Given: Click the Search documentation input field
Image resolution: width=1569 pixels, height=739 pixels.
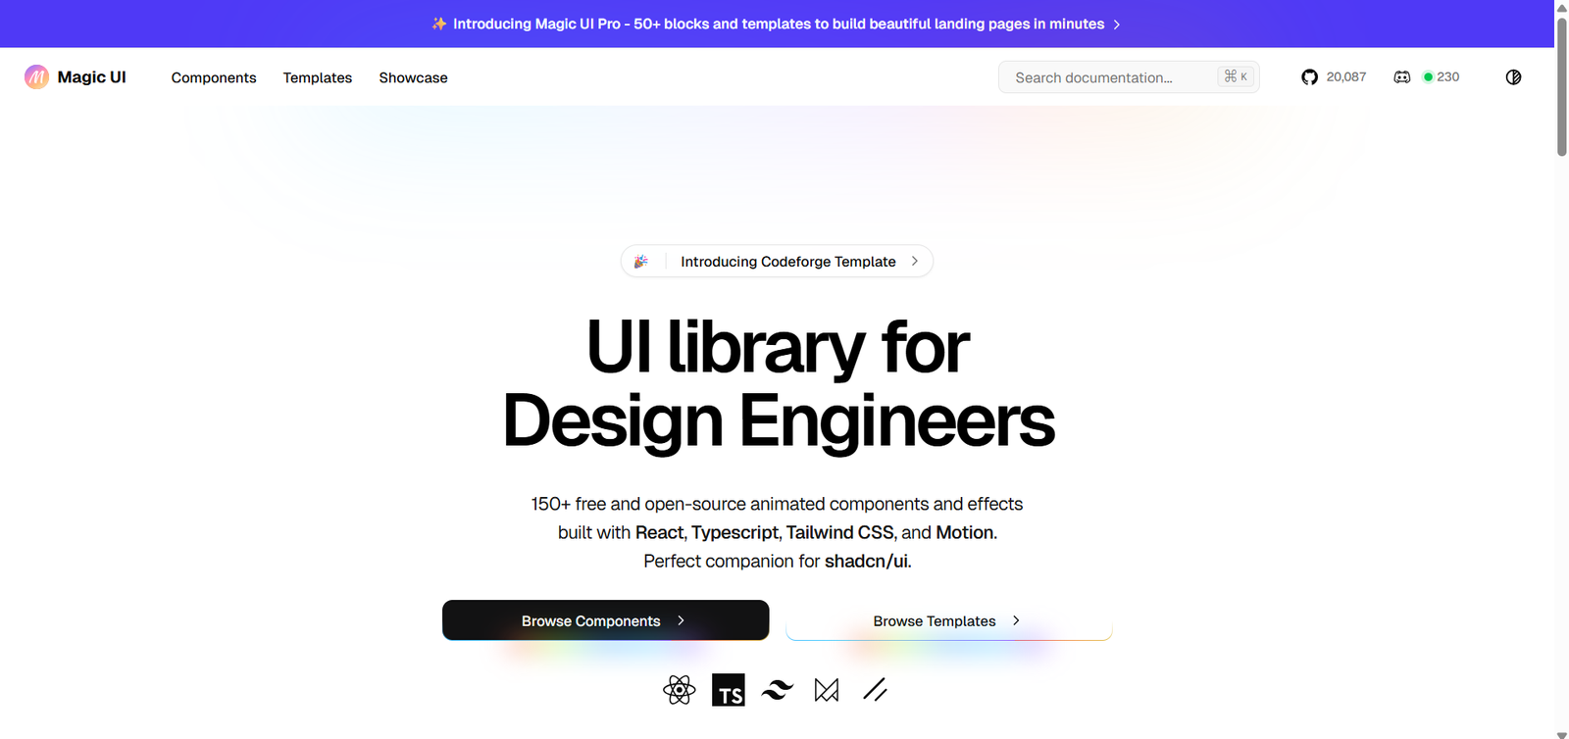Looking at the screenshot, I should [1108, 77].
